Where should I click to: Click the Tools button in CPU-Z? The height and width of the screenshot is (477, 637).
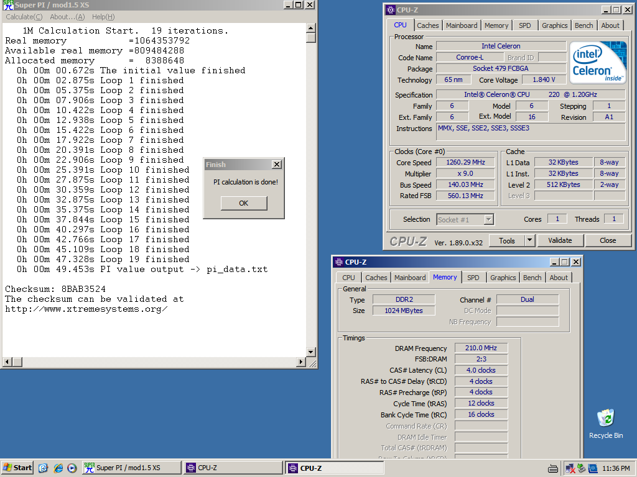(x=506, y=240)
